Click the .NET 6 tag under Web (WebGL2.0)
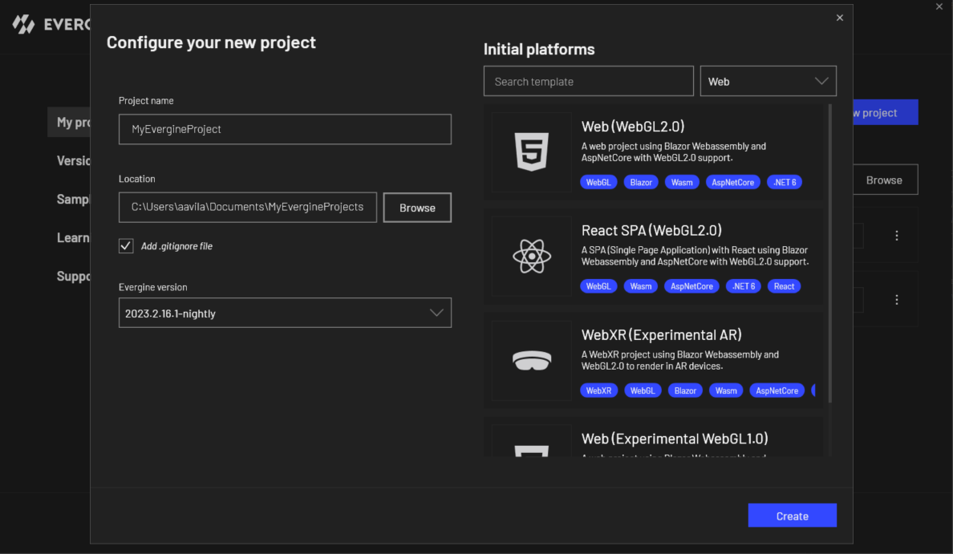 click(x=785, y=182)
